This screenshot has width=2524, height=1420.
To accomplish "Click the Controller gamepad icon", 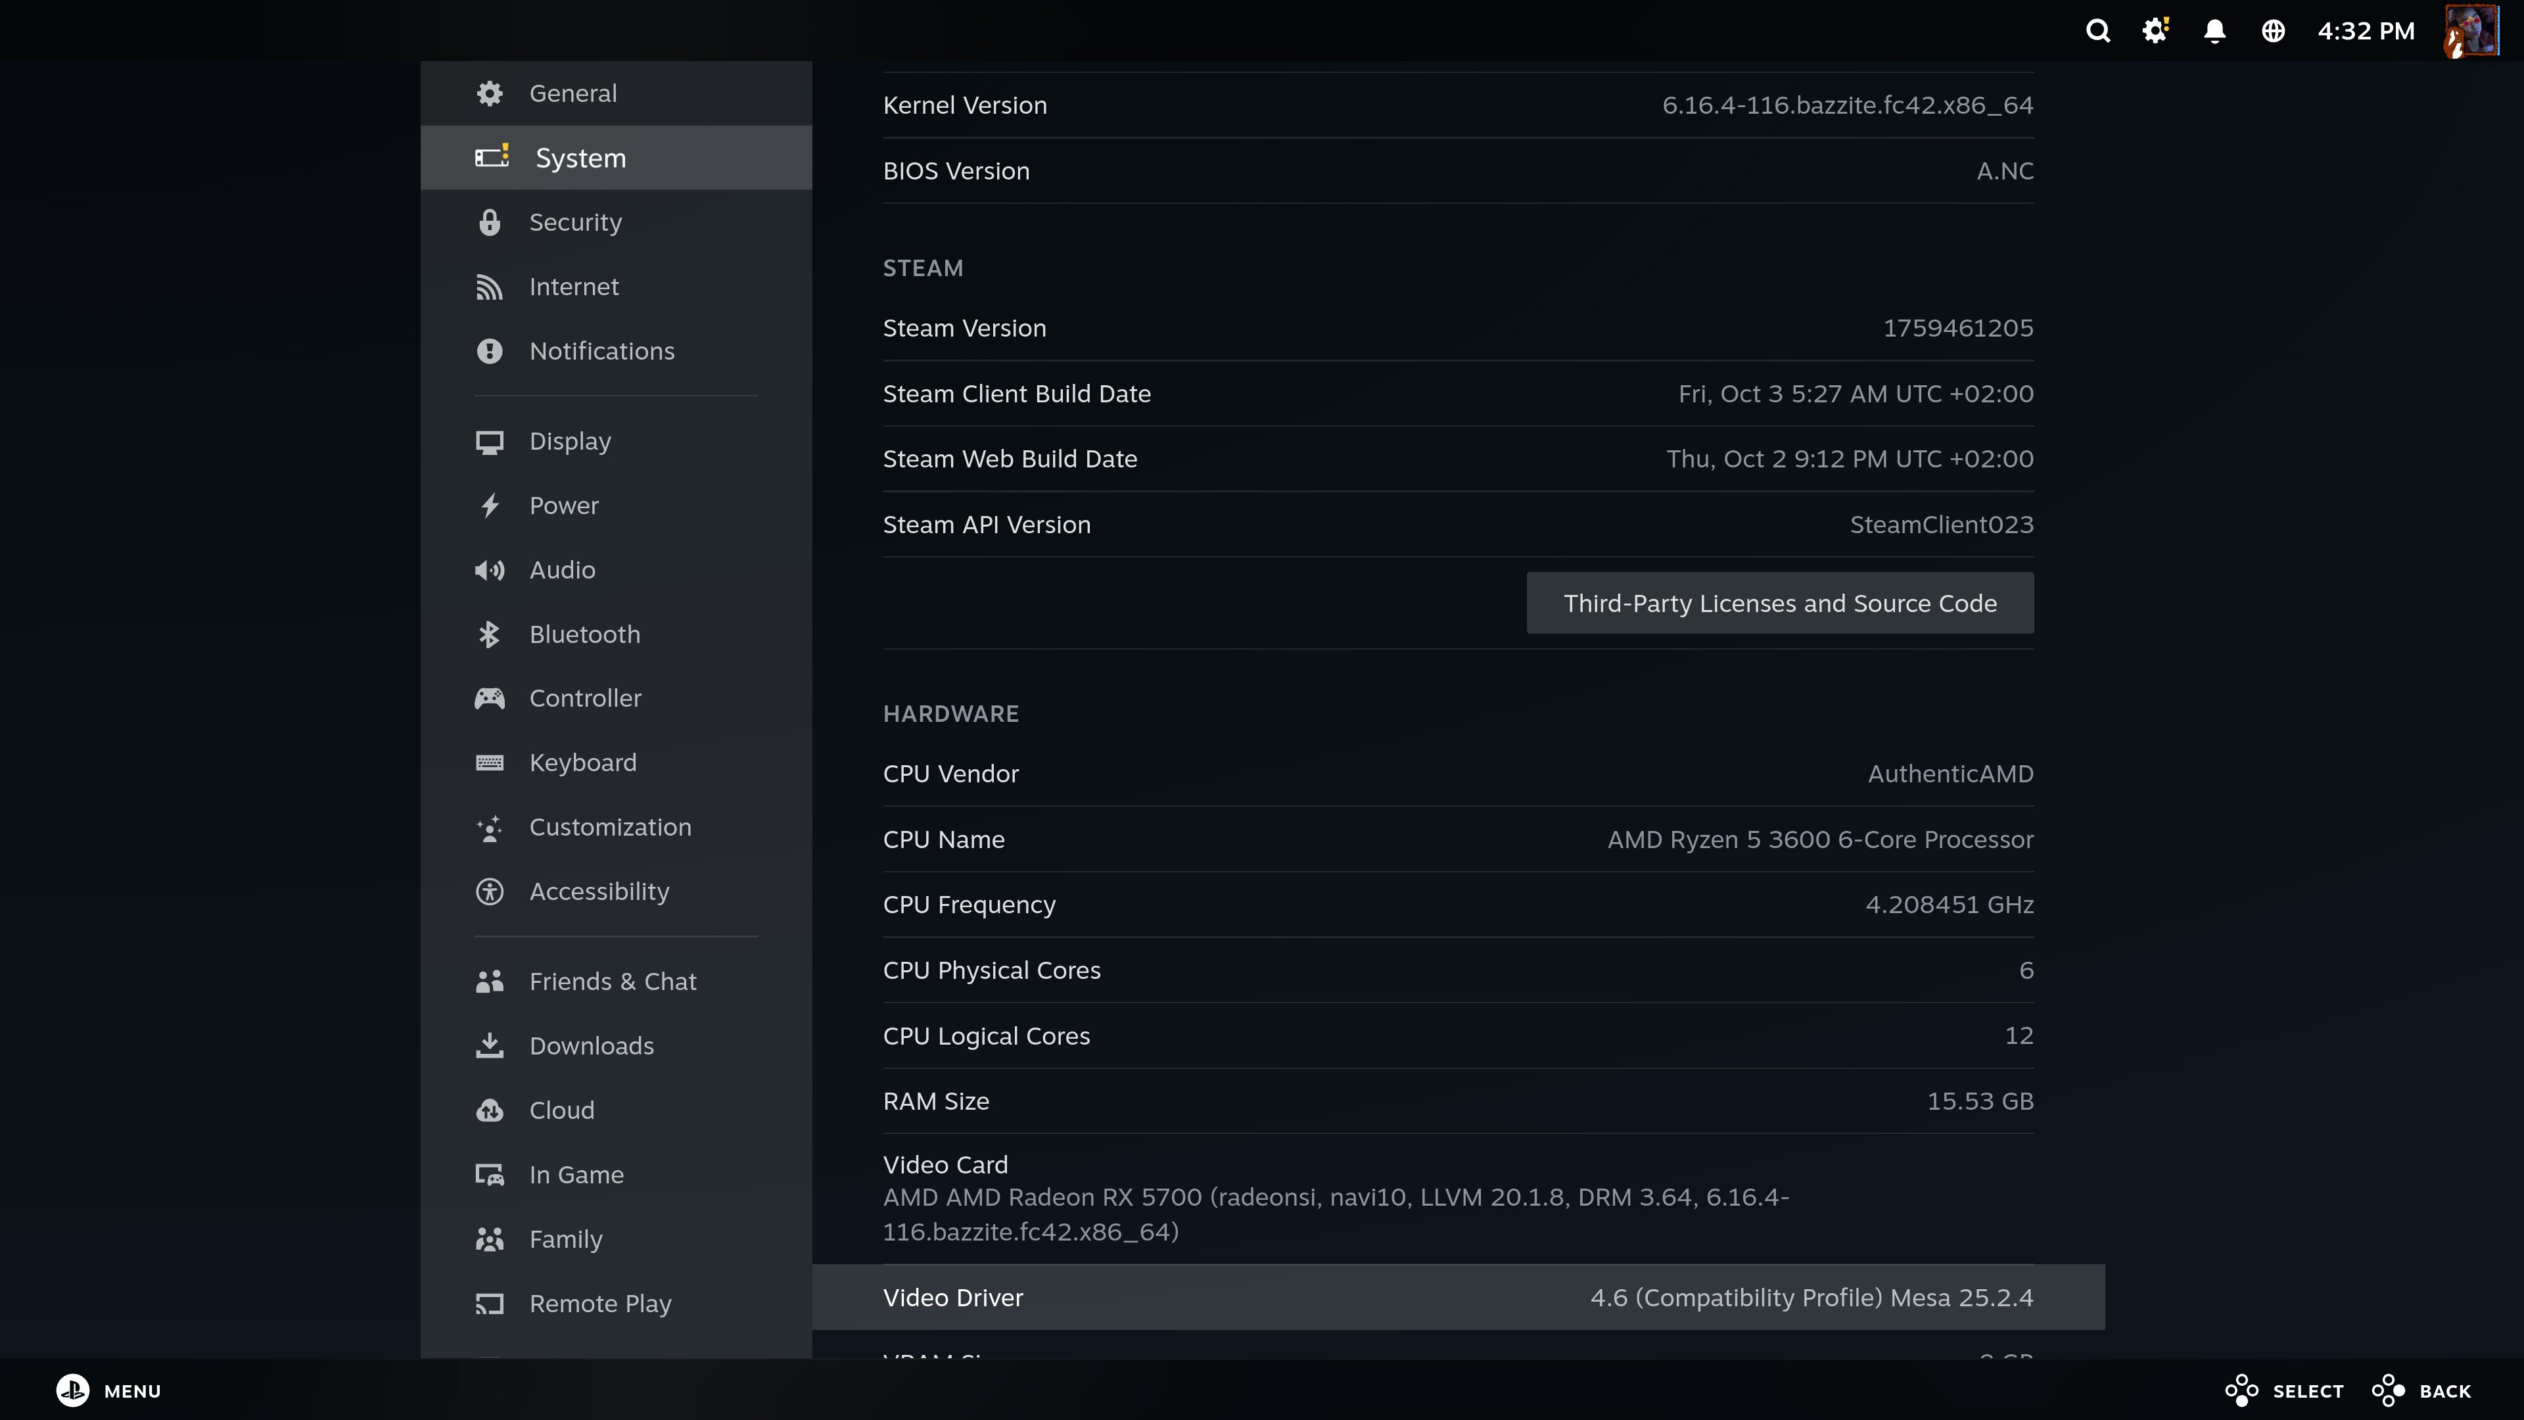I will 489,699.
